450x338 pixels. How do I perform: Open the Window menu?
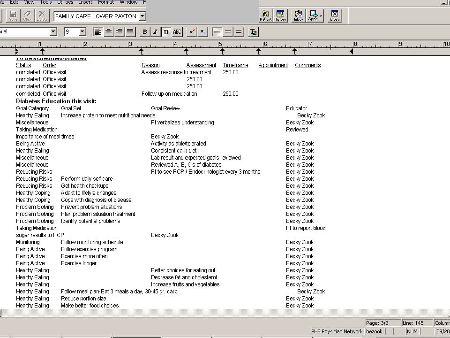(x=128, y=2)
